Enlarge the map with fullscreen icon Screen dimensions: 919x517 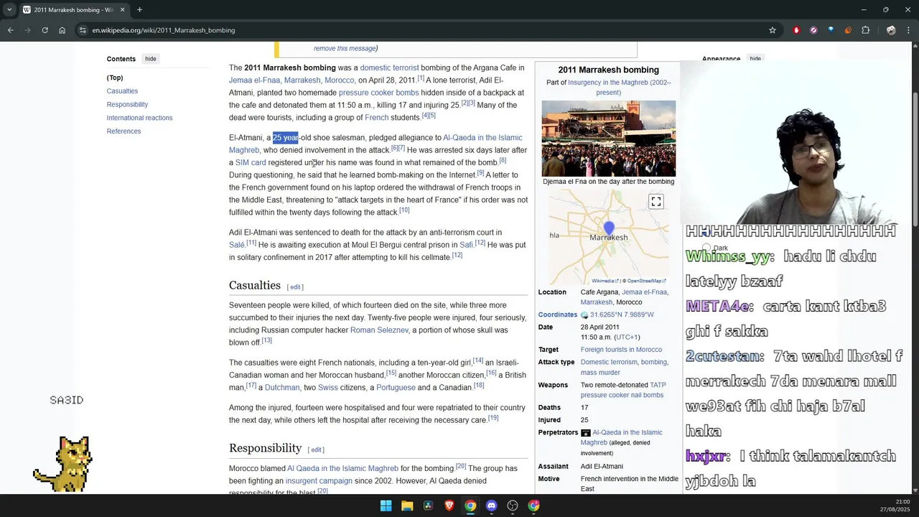(x=656, y=202)
